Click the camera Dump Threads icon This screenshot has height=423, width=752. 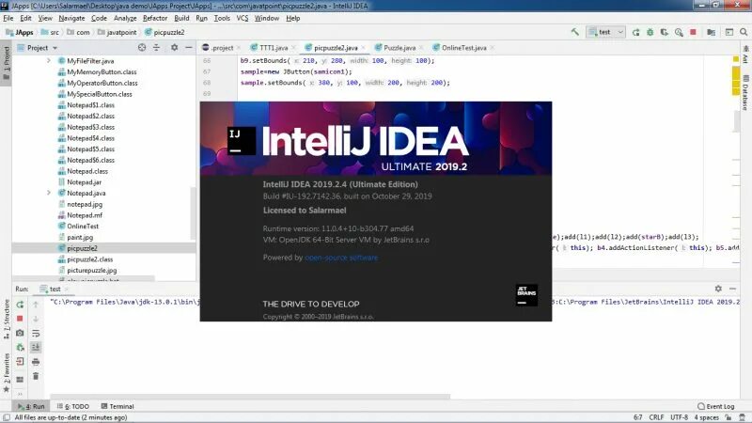point(20,333)
